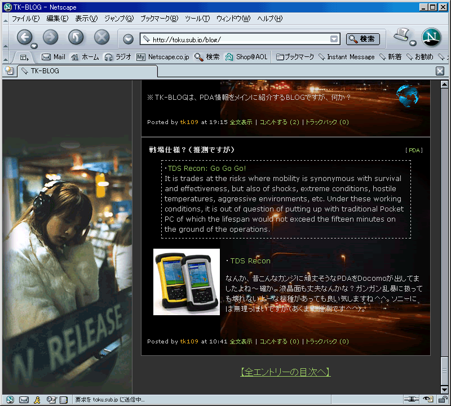Viewport: 451px width, 406px height.
Task: Click the scrollbar up arrow
Action: coord(444,85)
